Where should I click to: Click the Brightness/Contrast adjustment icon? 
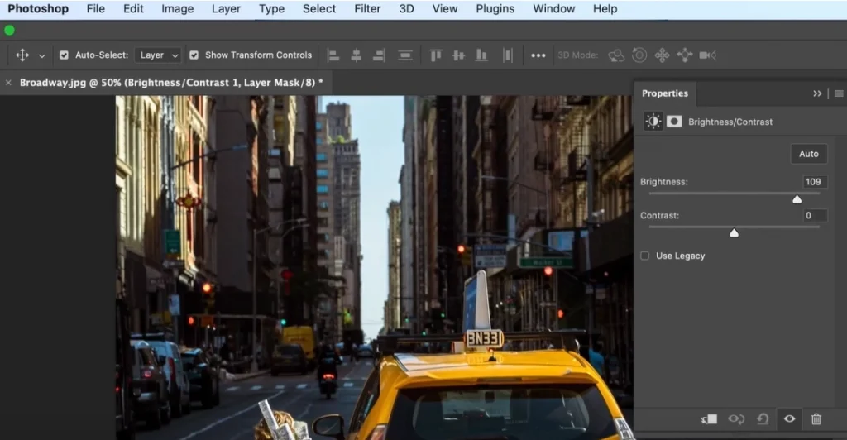pos(653,122)
